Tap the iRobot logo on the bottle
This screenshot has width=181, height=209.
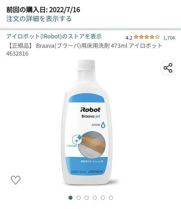click(90, 110)
